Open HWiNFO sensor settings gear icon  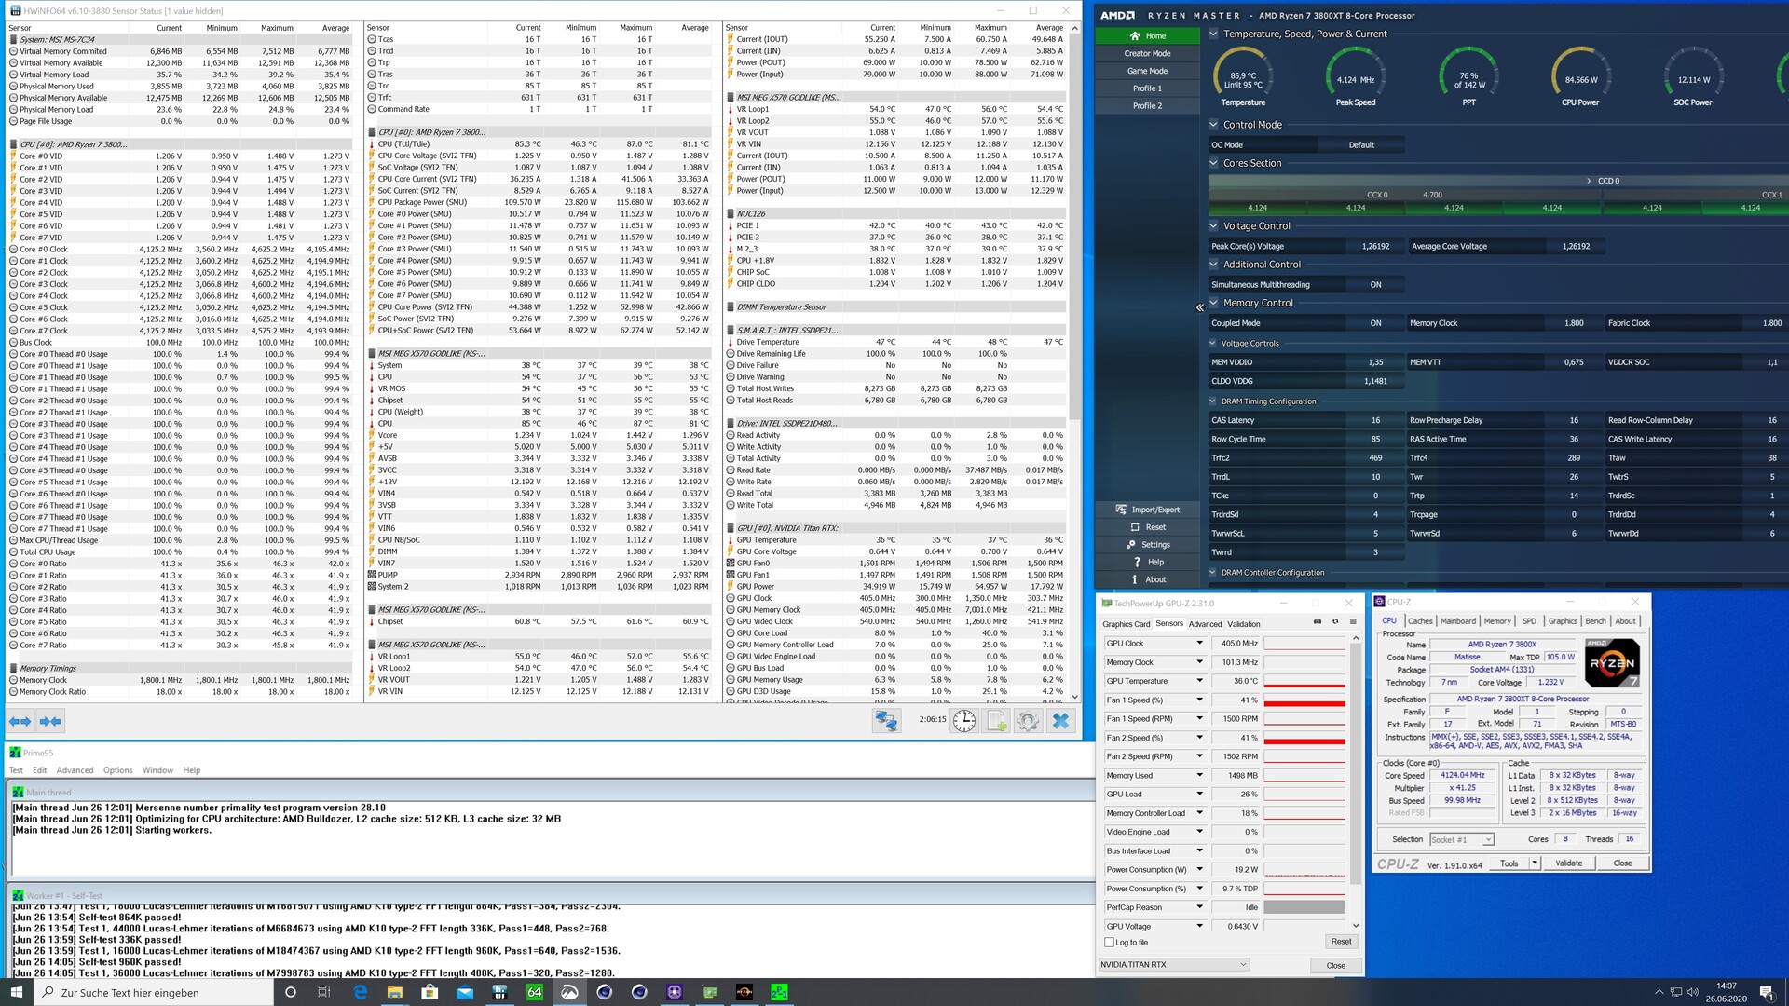click(x=1028, y=721)
